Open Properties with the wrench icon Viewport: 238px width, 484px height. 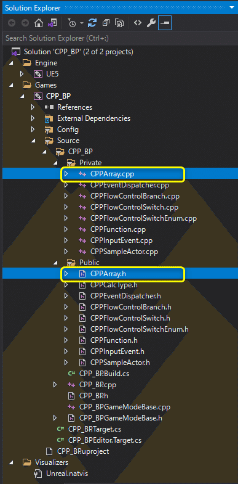click(x=151, y=23)
